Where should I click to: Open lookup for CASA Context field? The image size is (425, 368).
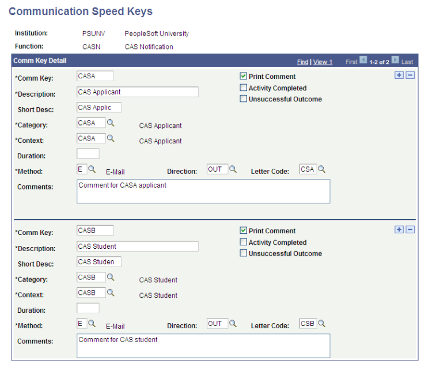click(111, 138)
